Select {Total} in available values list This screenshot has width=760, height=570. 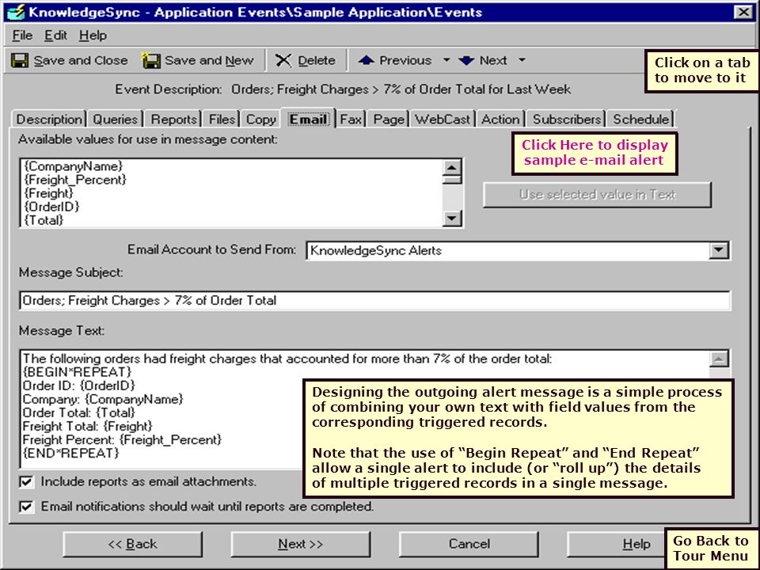pos(43,221)
